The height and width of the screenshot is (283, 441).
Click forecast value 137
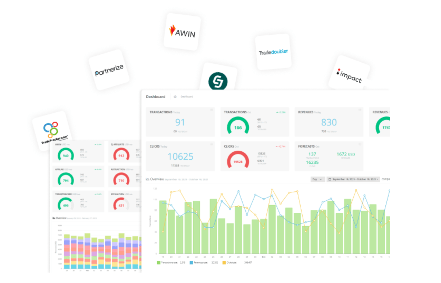[312, 154]
